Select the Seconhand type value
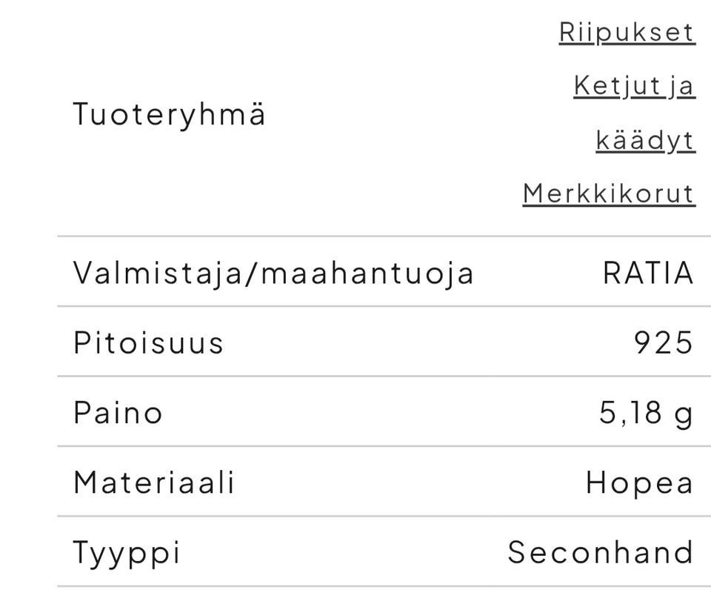 (x=600, y=551)
